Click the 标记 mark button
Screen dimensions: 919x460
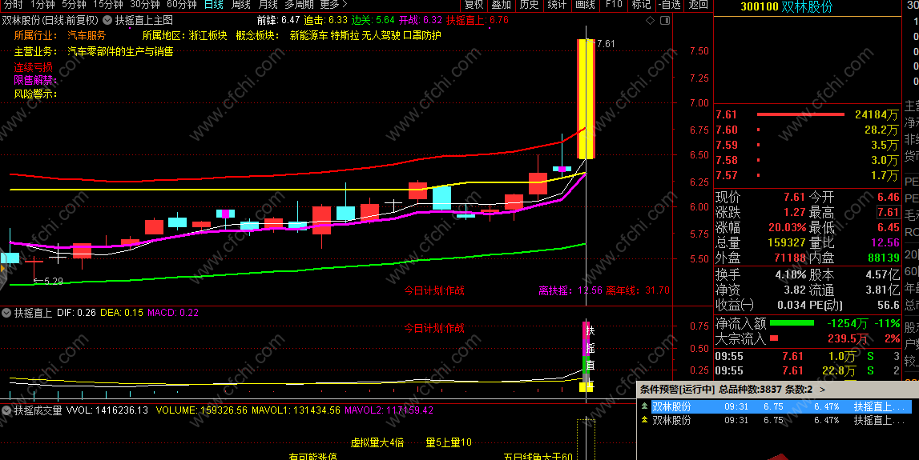pyautogui.click(x=641, y=5)
